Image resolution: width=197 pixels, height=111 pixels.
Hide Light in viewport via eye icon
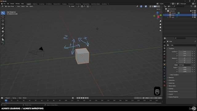193,17
